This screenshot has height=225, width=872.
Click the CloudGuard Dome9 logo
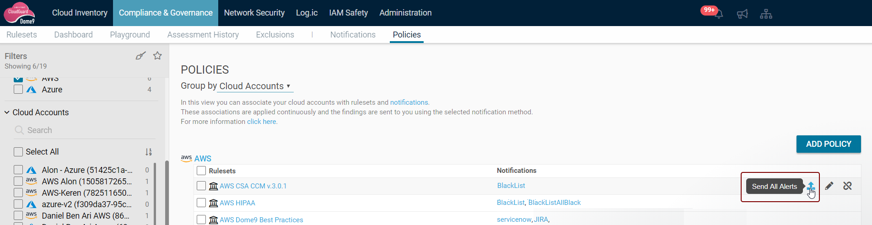[x=20, y=13]
